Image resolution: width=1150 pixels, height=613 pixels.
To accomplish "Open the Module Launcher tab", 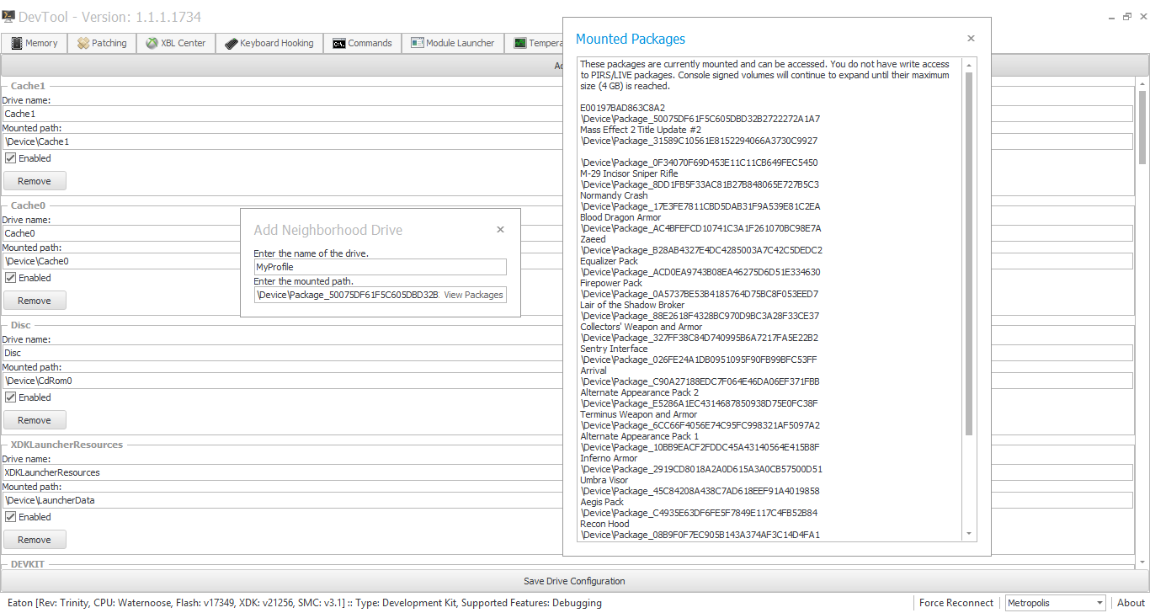I will pos(453,43).
